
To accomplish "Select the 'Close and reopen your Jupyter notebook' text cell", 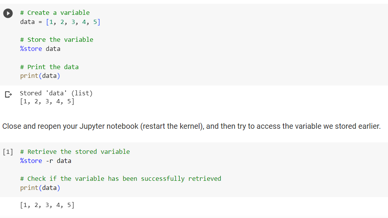I will point(191,126).
